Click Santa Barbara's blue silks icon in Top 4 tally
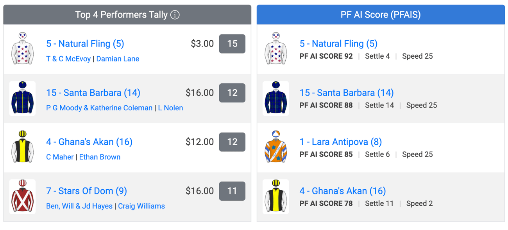This screenshot has height=230, width=508. click(x=22, y=98)
